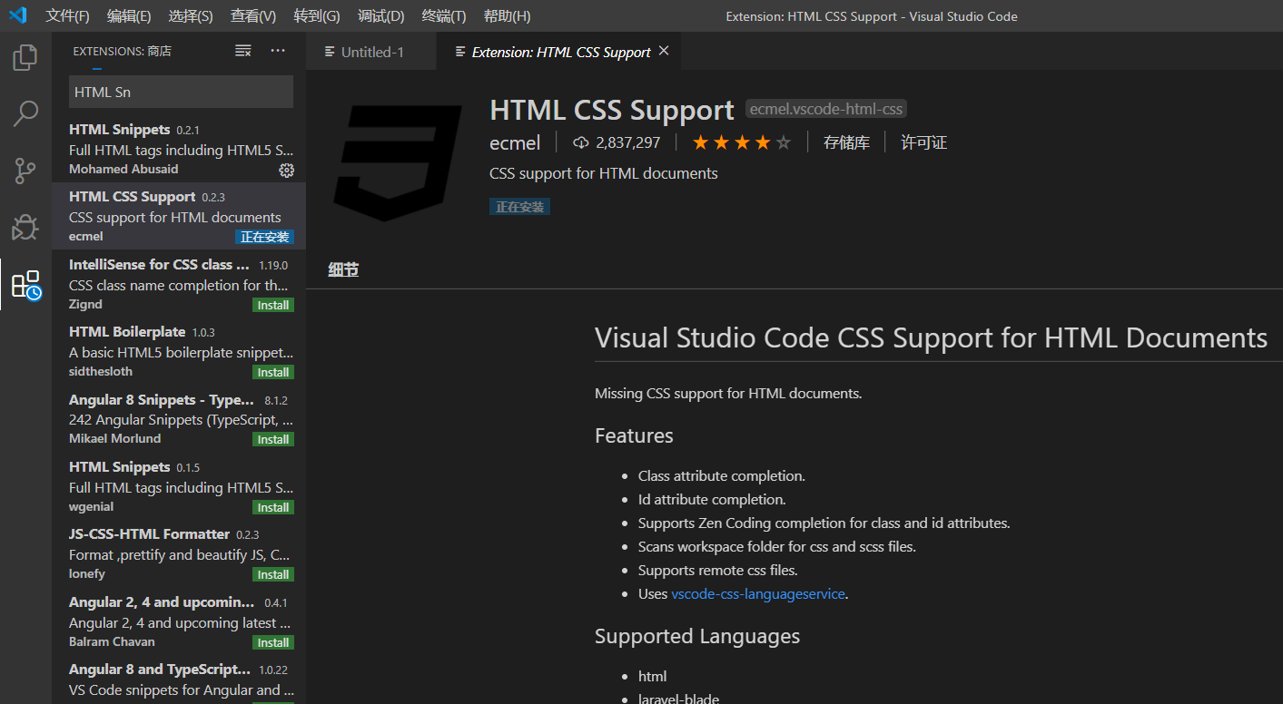Screen dimensions: 1283x704
Task: Click the Supported Languages heading
Action: (697, 636)
